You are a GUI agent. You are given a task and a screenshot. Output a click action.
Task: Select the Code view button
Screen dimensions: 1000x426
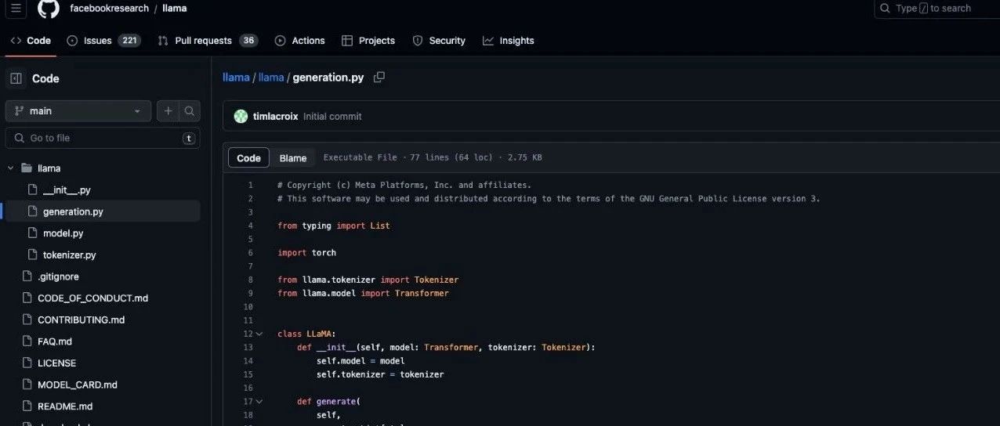click(248, 157)
